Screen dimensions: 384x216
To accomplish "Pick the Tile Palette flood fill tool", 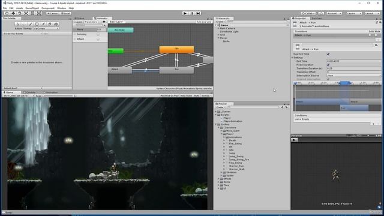I will (56, 24).
